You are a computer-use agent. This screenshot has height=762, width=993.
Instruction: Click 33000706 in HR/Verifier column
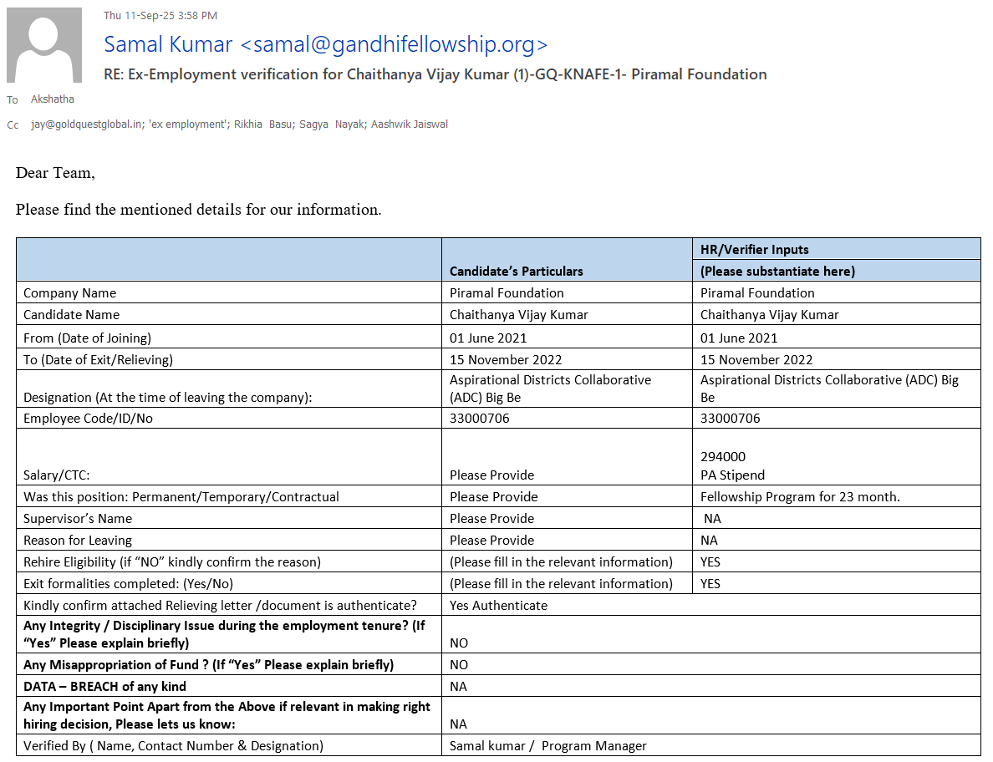click(x=731, y=419)
